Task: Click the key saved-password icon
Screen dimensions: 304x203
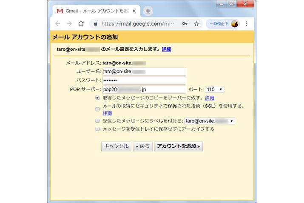Action: 184,24
